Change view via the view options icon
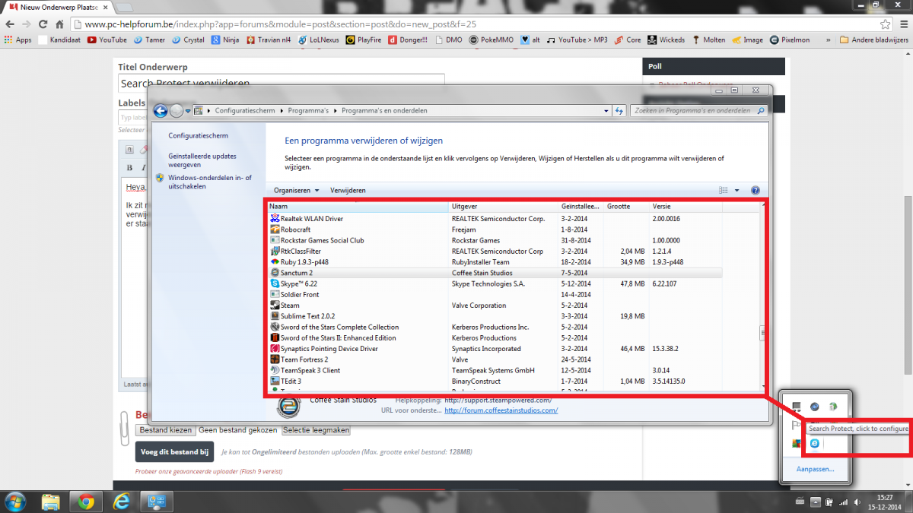 (x=724, y=190)
